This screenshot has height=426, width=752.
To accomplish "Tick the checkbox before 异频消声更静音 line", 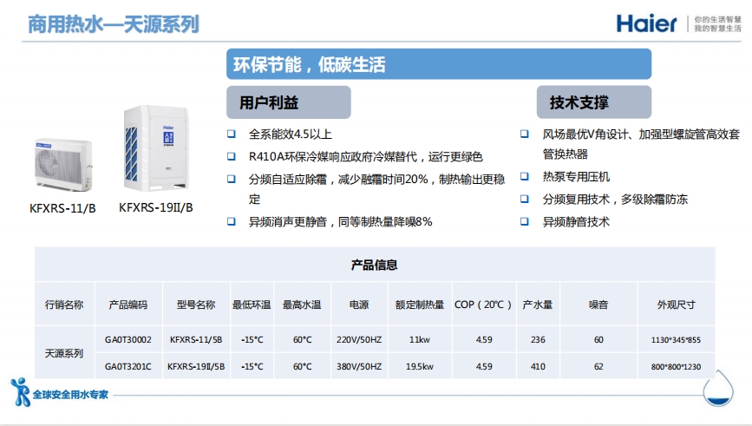I will [232, 221].
